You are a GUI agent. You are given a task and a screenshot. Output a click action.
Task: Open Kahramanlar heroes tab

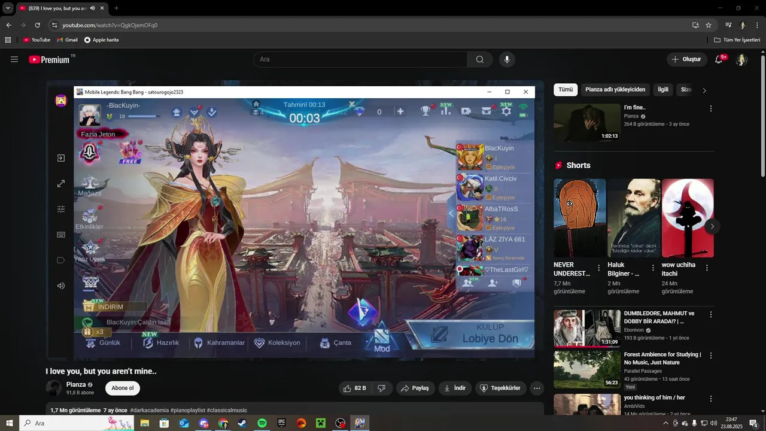coord(219,343)
